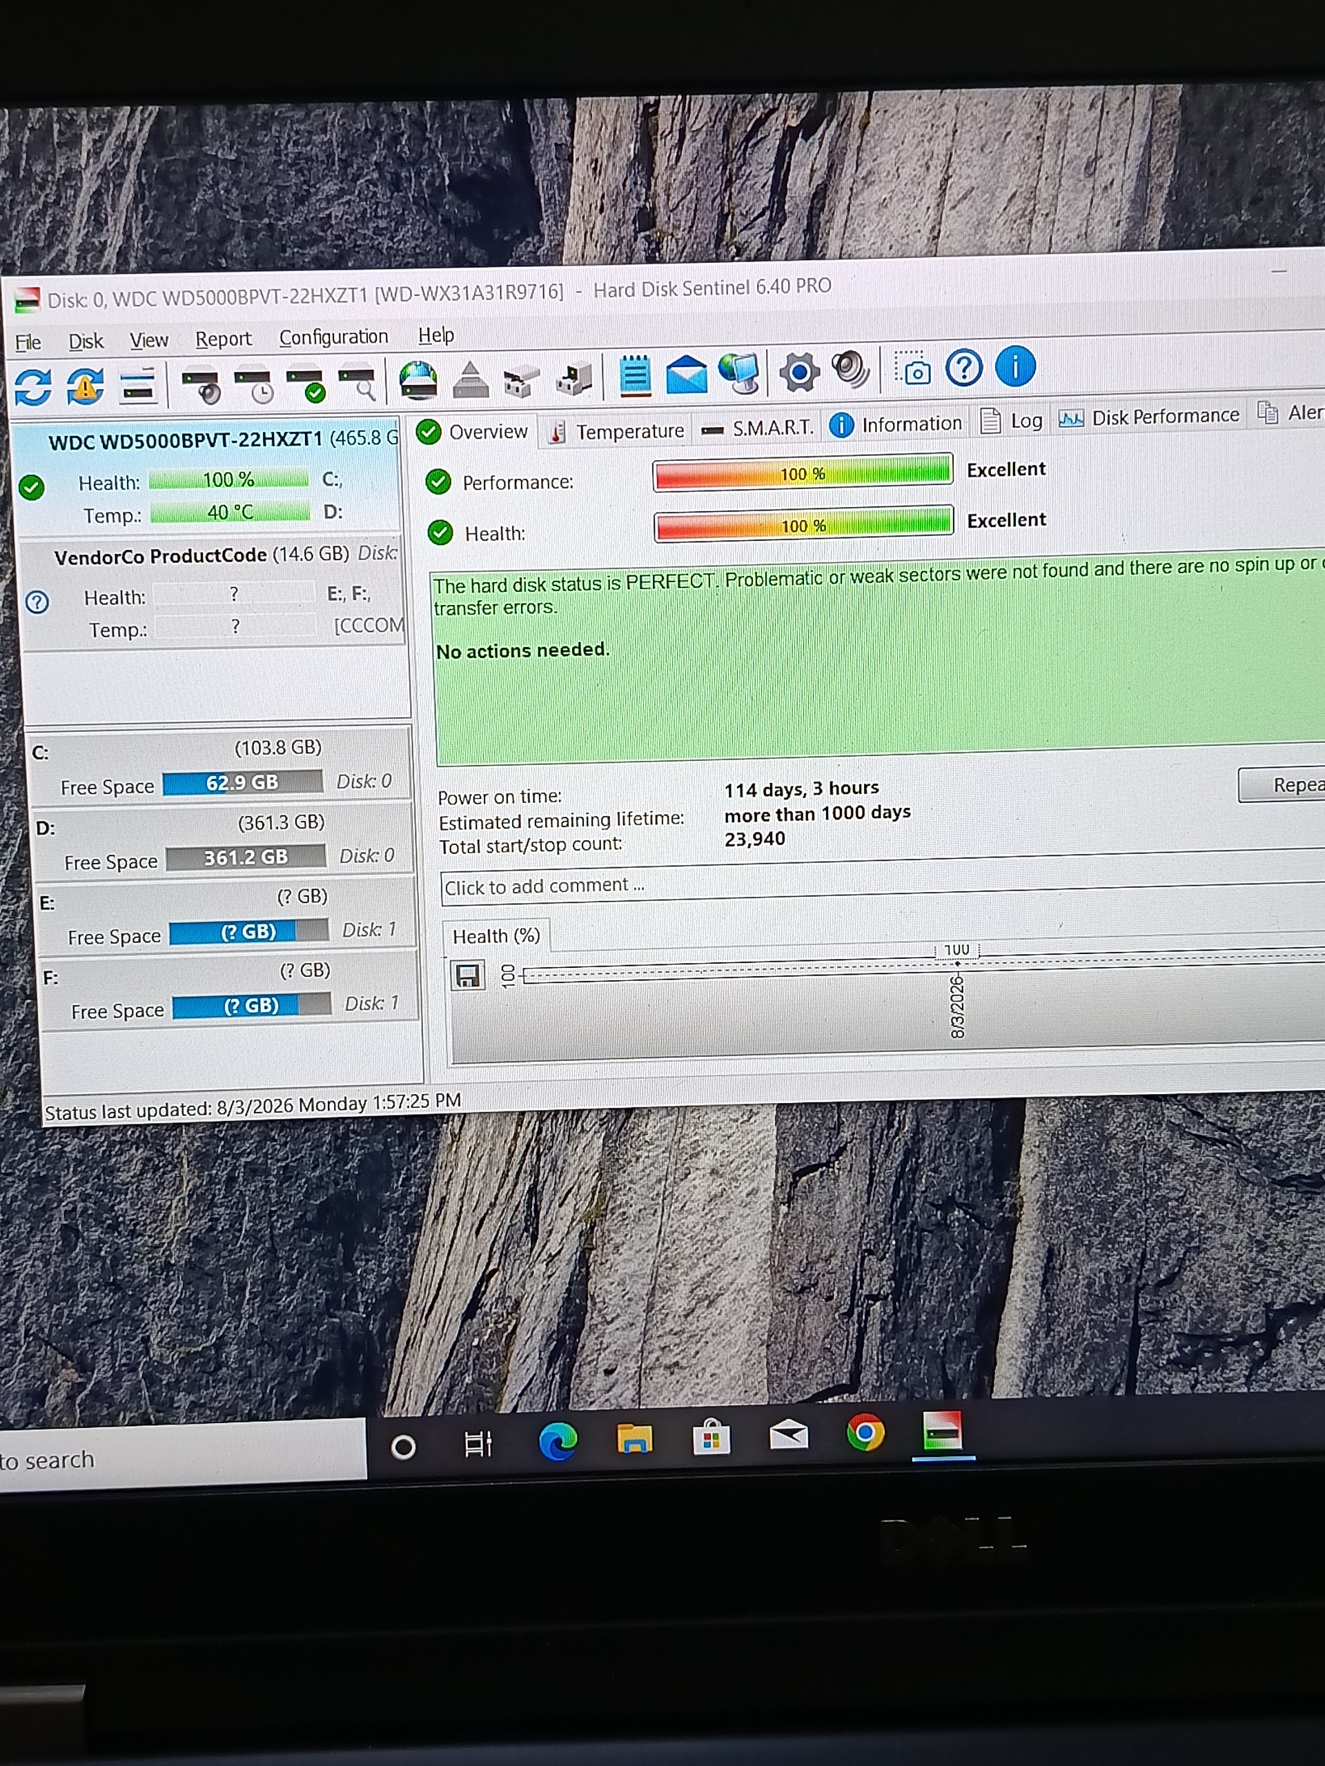Open the Task View taskbar button

click(478, 1445)
